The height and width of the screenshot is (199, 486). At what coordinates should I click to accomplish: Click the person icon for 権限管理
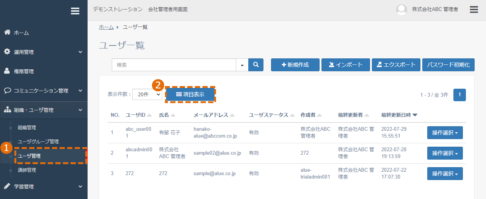(7, 71)
